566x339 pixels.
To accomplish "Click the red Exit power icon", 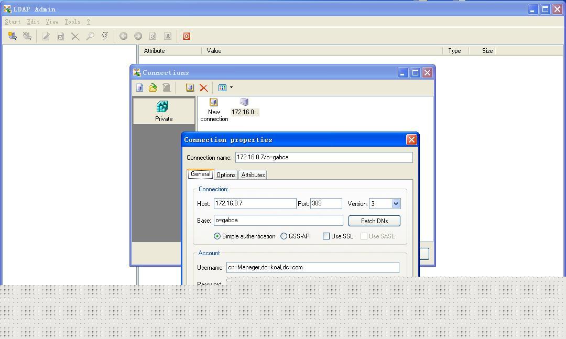I will (x=186, y=36).
